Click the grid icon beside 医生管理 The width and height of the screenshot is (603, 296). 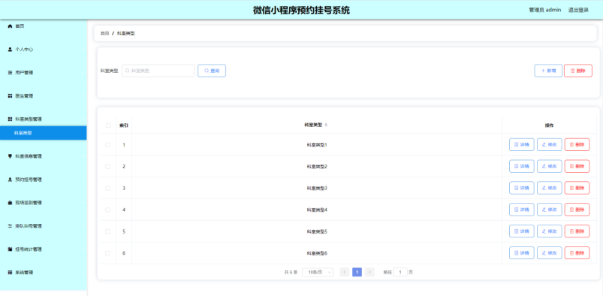tap(10, 96)
